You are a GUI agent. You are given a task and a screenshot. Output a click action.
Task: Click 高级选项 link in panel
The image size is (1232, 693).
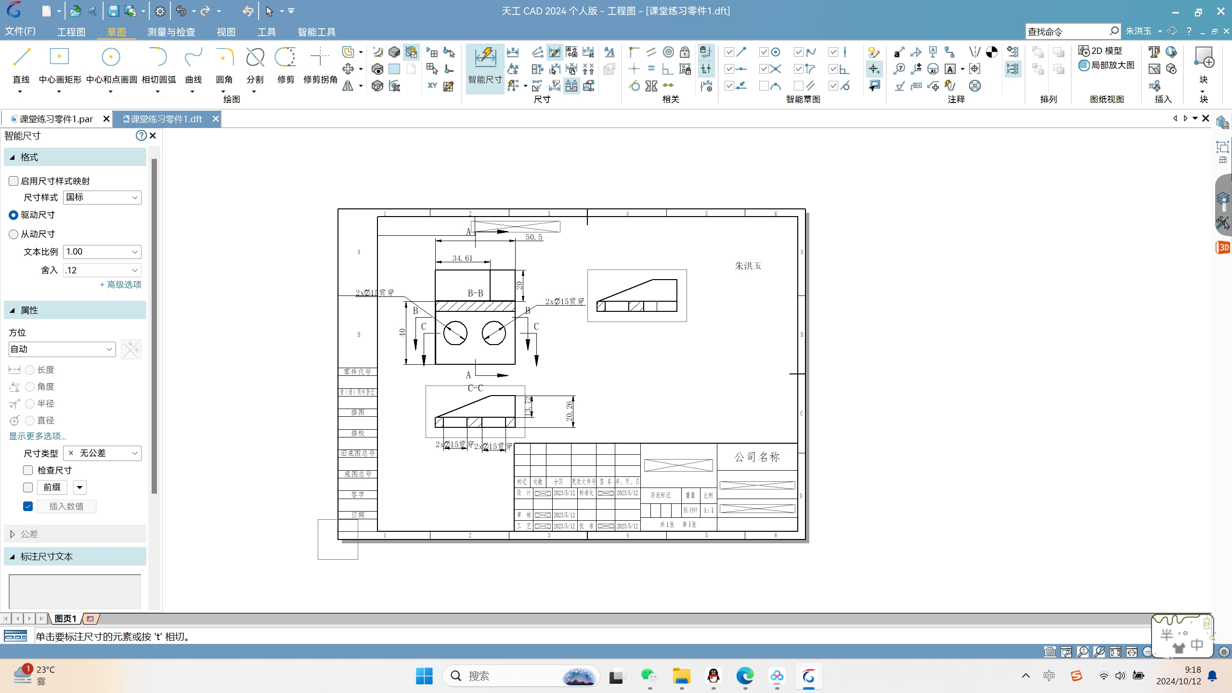click(x=120, y=284)
